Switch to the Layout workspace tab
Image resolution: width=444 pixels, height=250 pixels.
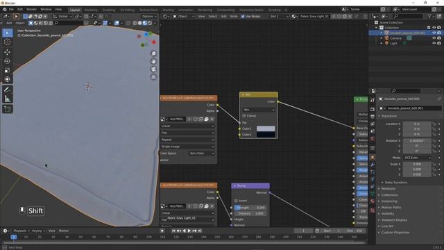(x=75, y=10)
